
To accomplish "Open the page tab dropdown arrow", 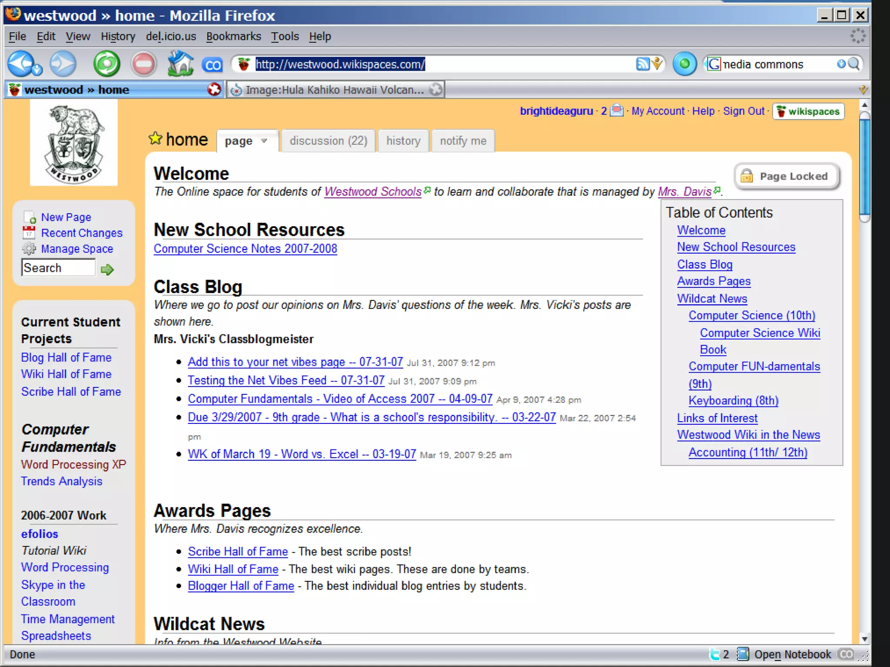I will pyautogui.click(x=264, y=141).
